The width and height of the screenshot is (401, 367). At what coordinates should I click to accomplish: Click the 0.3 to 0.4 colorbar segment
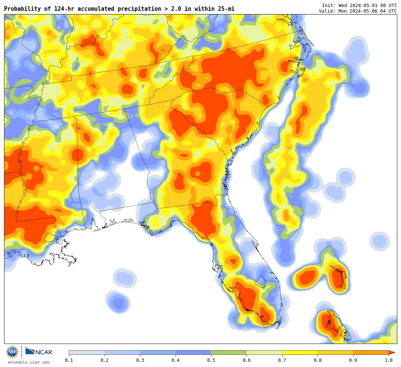coord(158,353)
